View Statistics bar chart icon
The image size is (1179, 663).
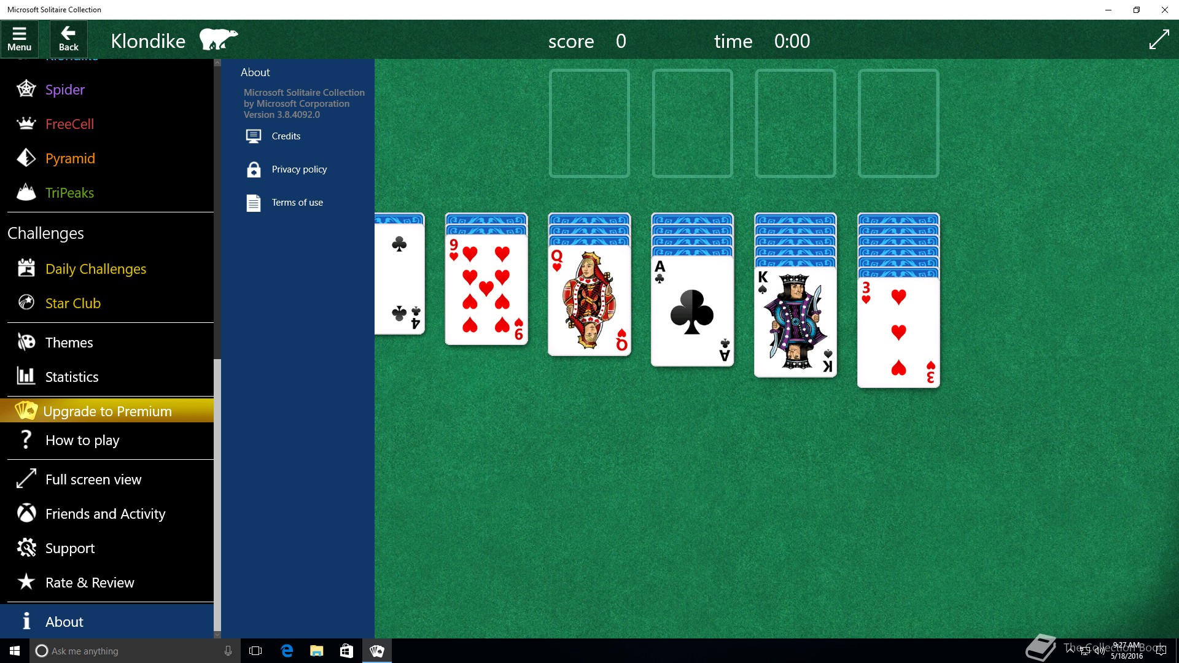[x=26, y=376]
